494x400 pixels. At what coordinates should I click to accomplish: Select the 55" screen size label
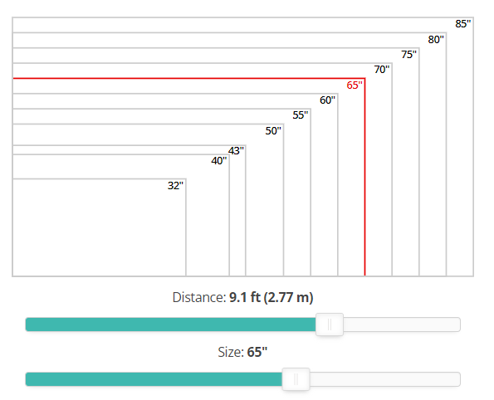301,115
